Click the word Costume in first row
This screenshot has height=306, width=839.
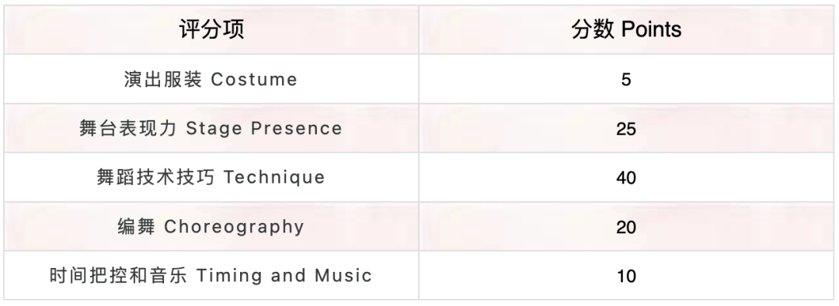[253, 80]
